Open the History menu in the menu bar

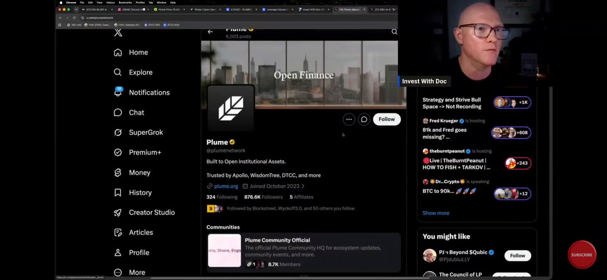point(110,3)
